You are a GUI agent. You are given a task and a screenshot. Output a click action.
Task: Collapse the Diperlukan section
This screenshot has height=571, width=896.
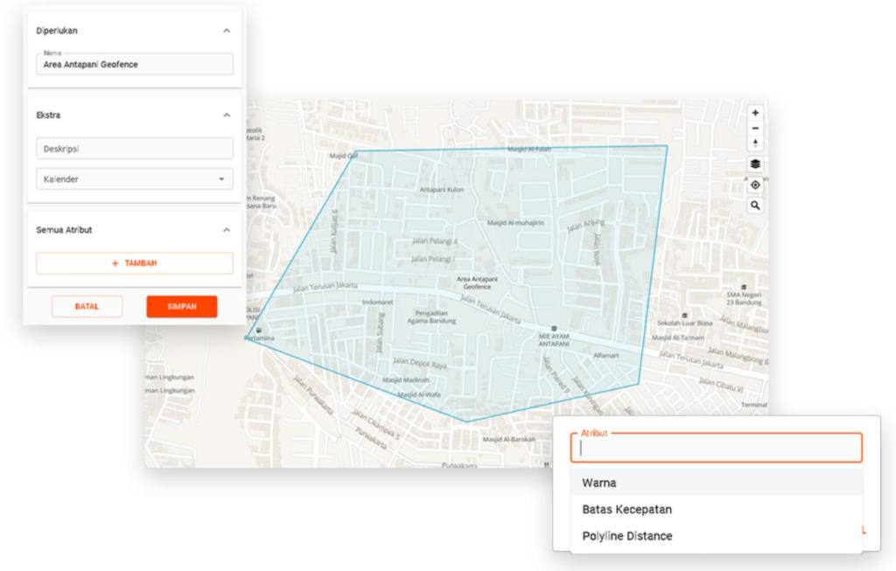click(x=227, y=31)
